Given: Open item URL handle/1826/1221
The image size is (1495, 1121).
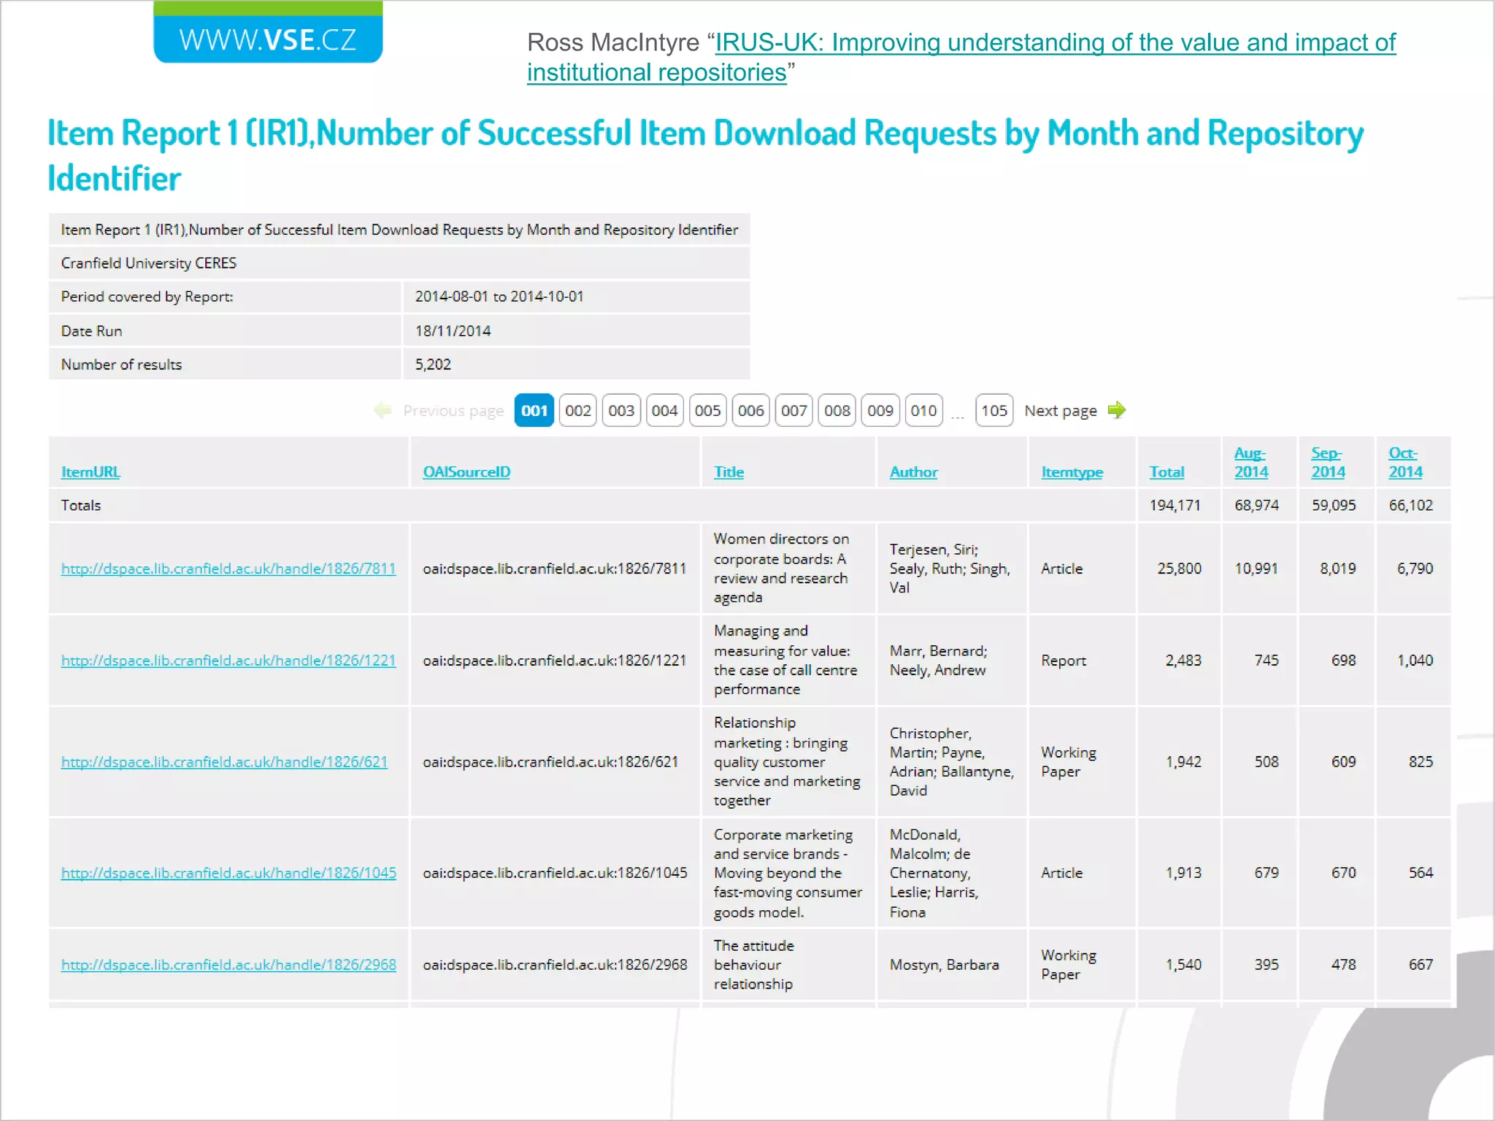Looking at the screenshot, I should point(228,660).
